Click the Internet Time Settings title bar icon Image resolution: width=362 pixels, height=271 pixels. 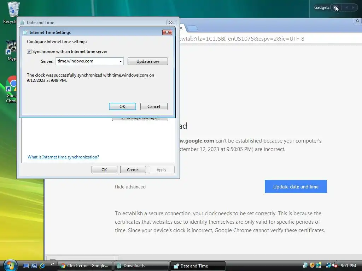tap(25, 32)
